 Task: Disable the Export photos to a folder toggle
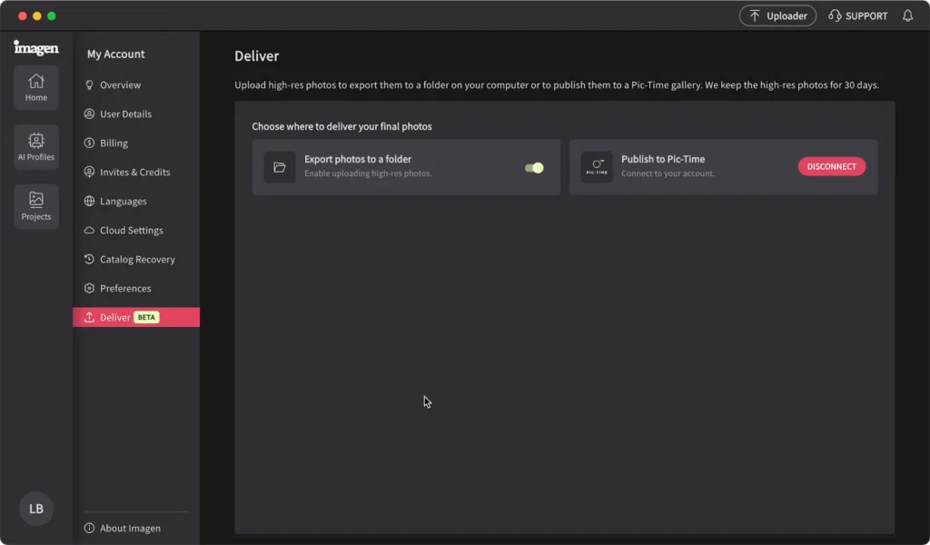point(534,167)
